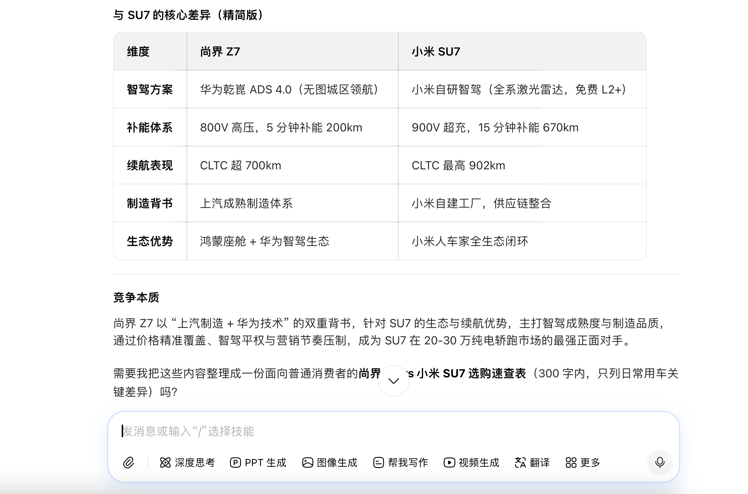Click the 竞争本质 heading
This screenshot has height=494, width=748.
tap(136, 297)
